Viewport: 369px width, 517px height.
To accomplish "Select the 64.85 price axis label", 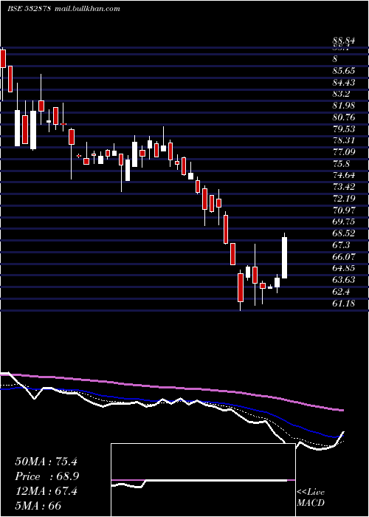I will [344, 268].
